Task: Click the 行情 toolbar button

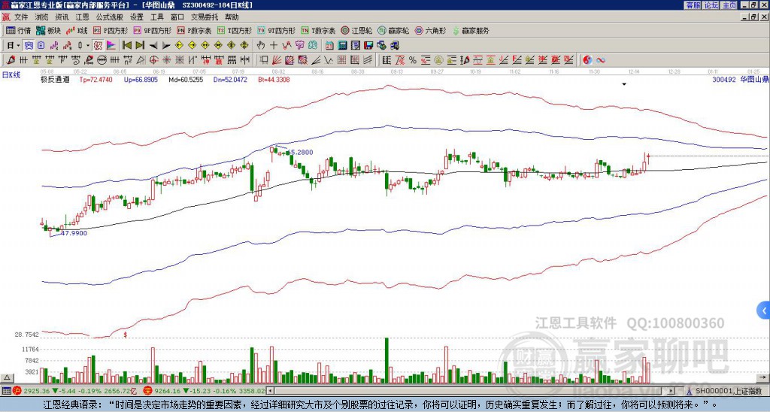Action: pyautogui.click(x=19, y=30)
